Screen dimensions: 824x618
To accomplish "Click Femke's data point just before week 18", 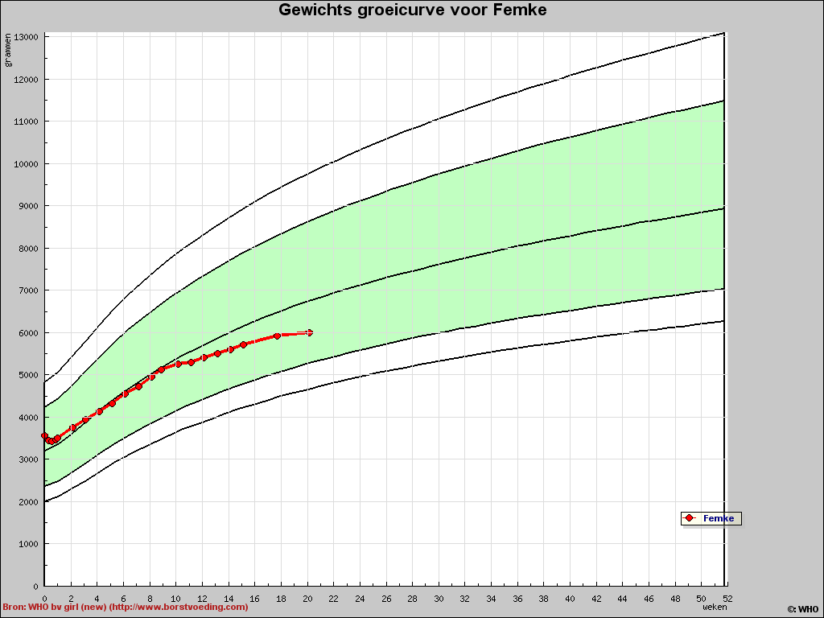I will click(x=277, y=336).
